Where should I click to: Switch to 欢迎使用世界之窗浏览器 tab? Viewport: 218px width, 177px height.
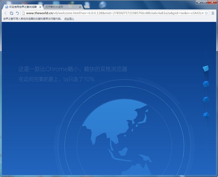pyautogui.click(x=23, y=7)
